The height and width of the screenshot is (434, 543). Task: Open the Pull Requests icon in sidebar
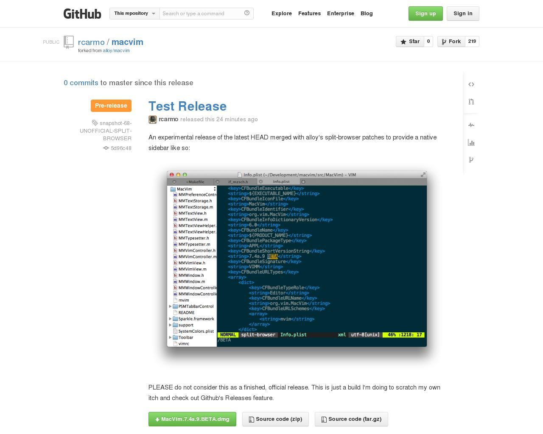[x=471, y=102]
